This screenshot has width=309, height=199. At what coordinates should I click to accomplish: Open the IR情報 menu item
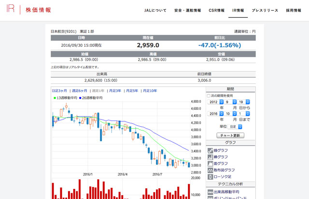tap(238, 10)
